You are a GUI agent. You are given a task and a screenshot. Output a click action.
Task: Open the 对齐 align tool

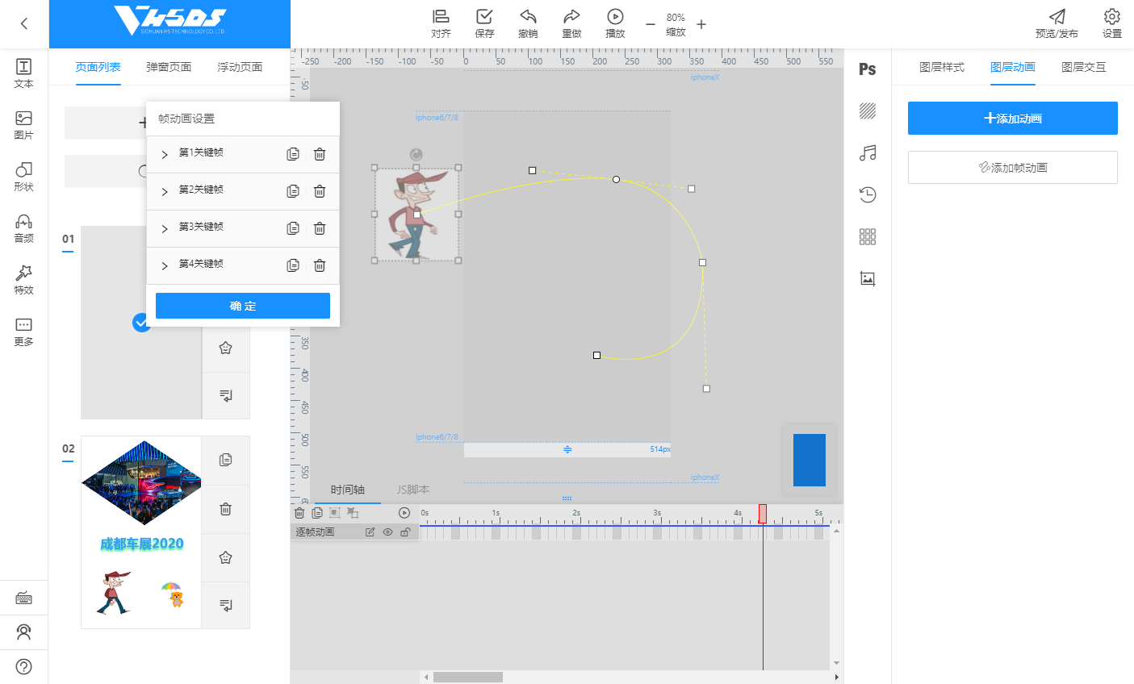441,23
